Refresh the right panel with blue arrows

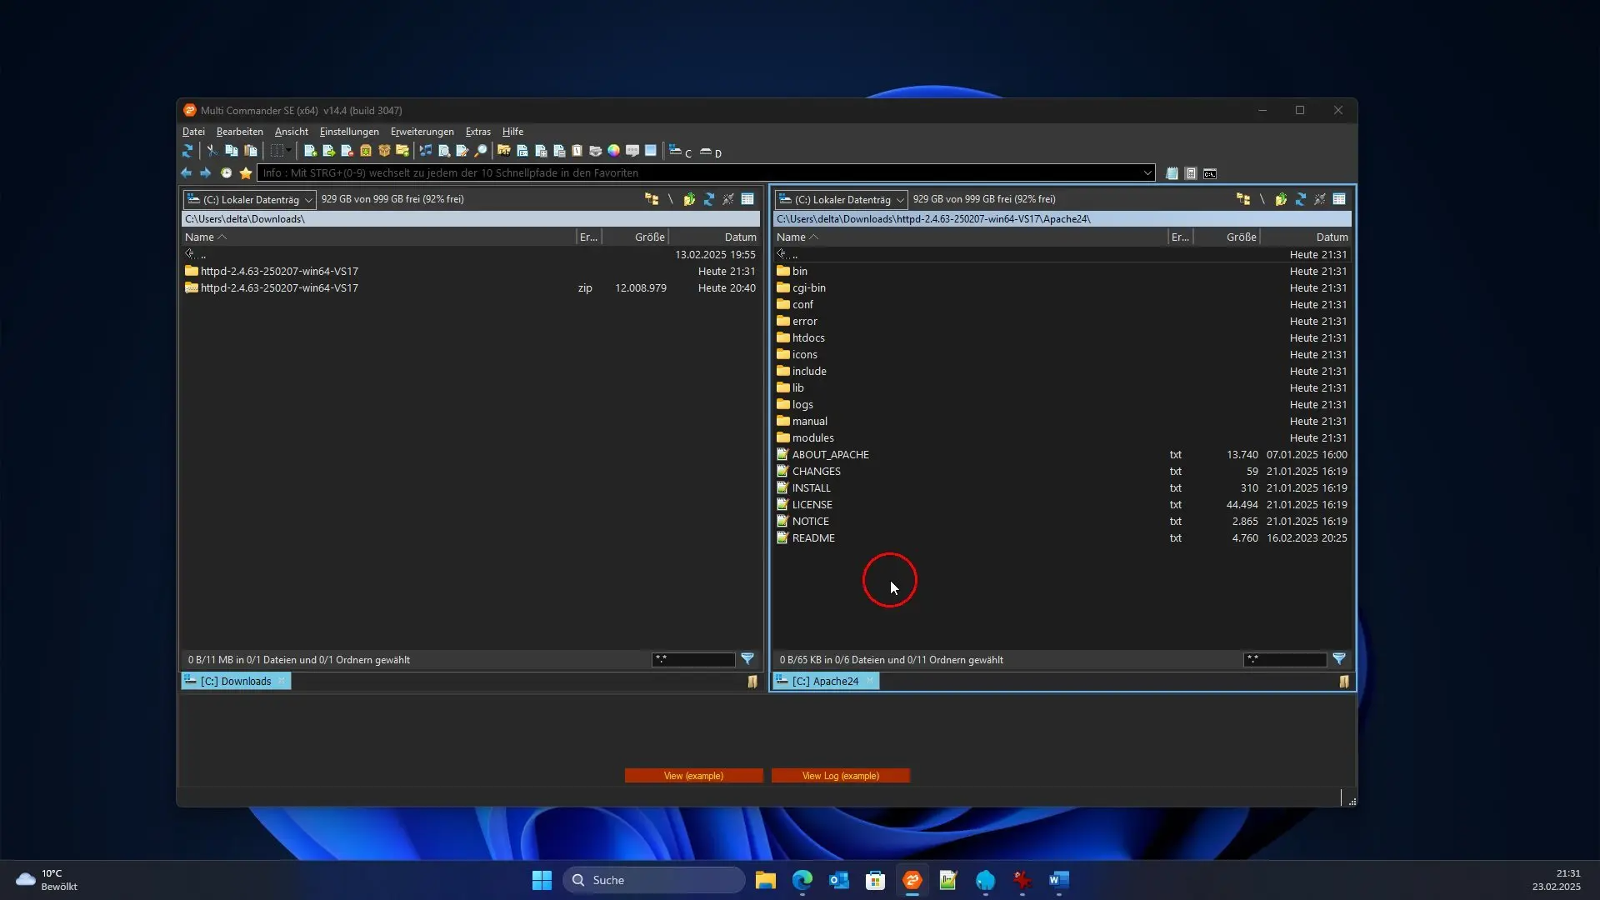click(x=1300, y=199)
